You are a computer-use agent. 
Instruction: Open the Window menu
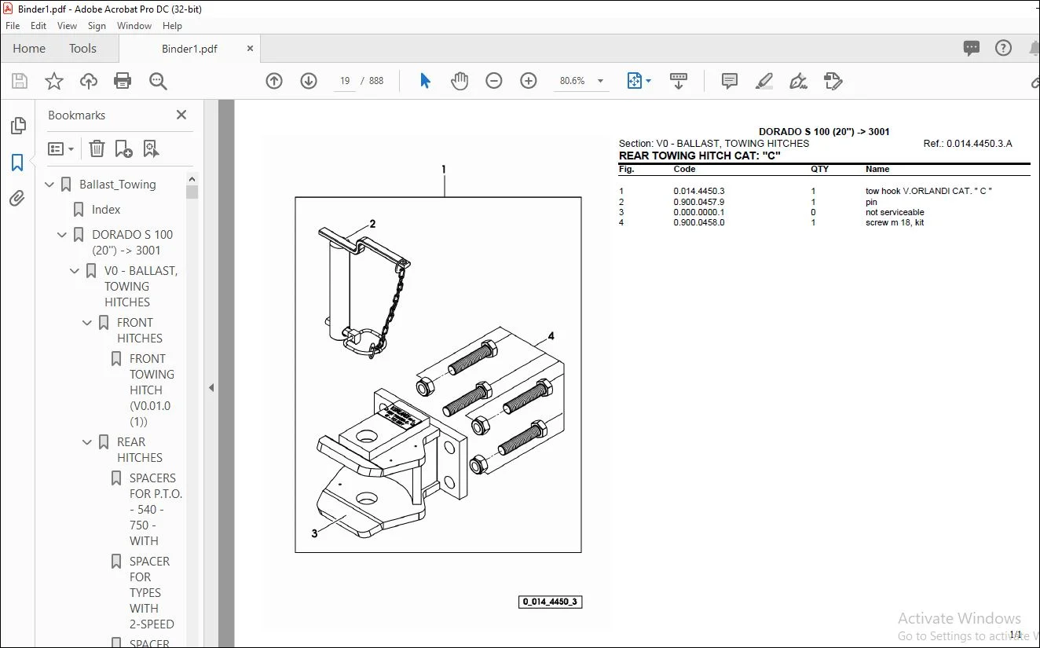coord(134,26)
